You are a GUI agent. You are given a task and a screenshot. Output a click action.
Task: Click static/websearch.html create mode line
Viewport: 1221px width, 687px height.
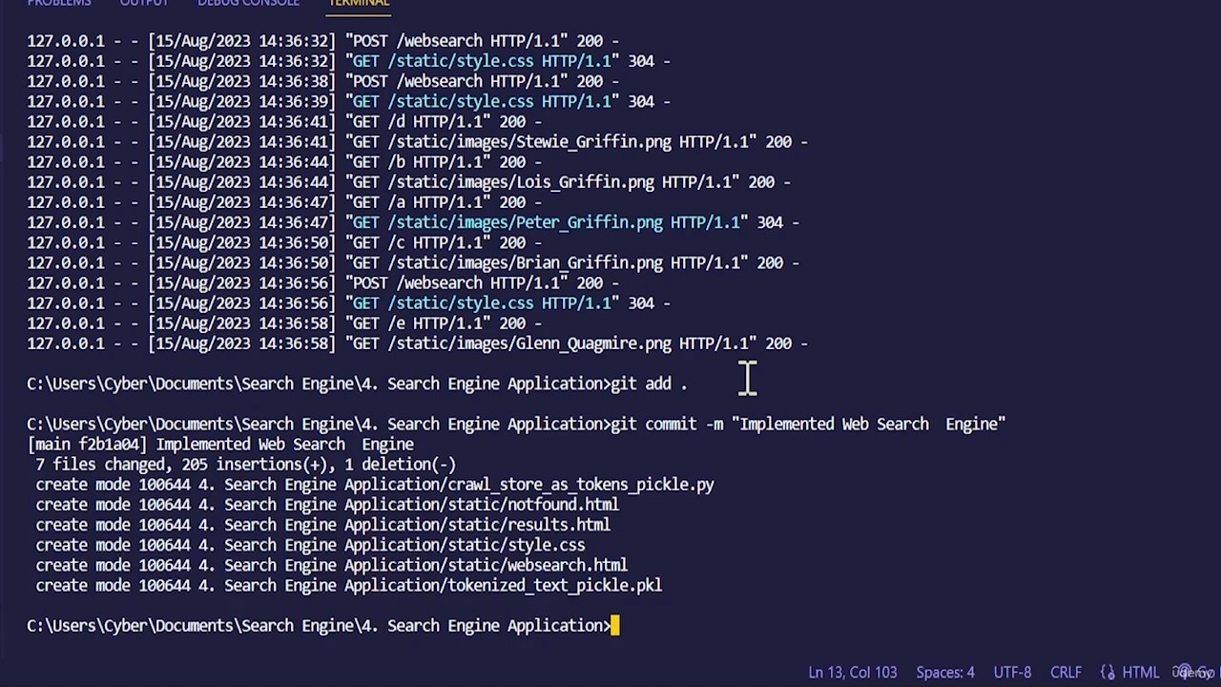click(x=332, y=566)
